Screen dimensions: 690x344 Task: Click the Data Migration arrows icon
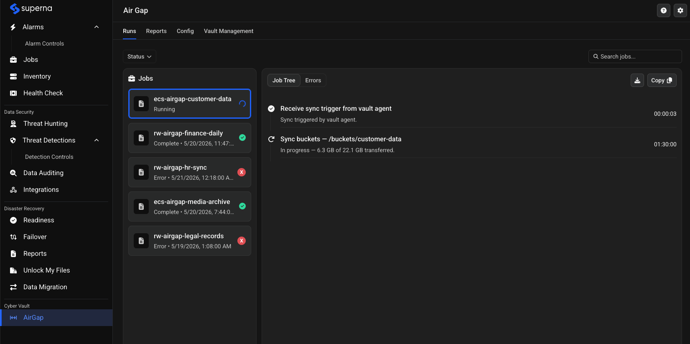[x=13, y=287]
